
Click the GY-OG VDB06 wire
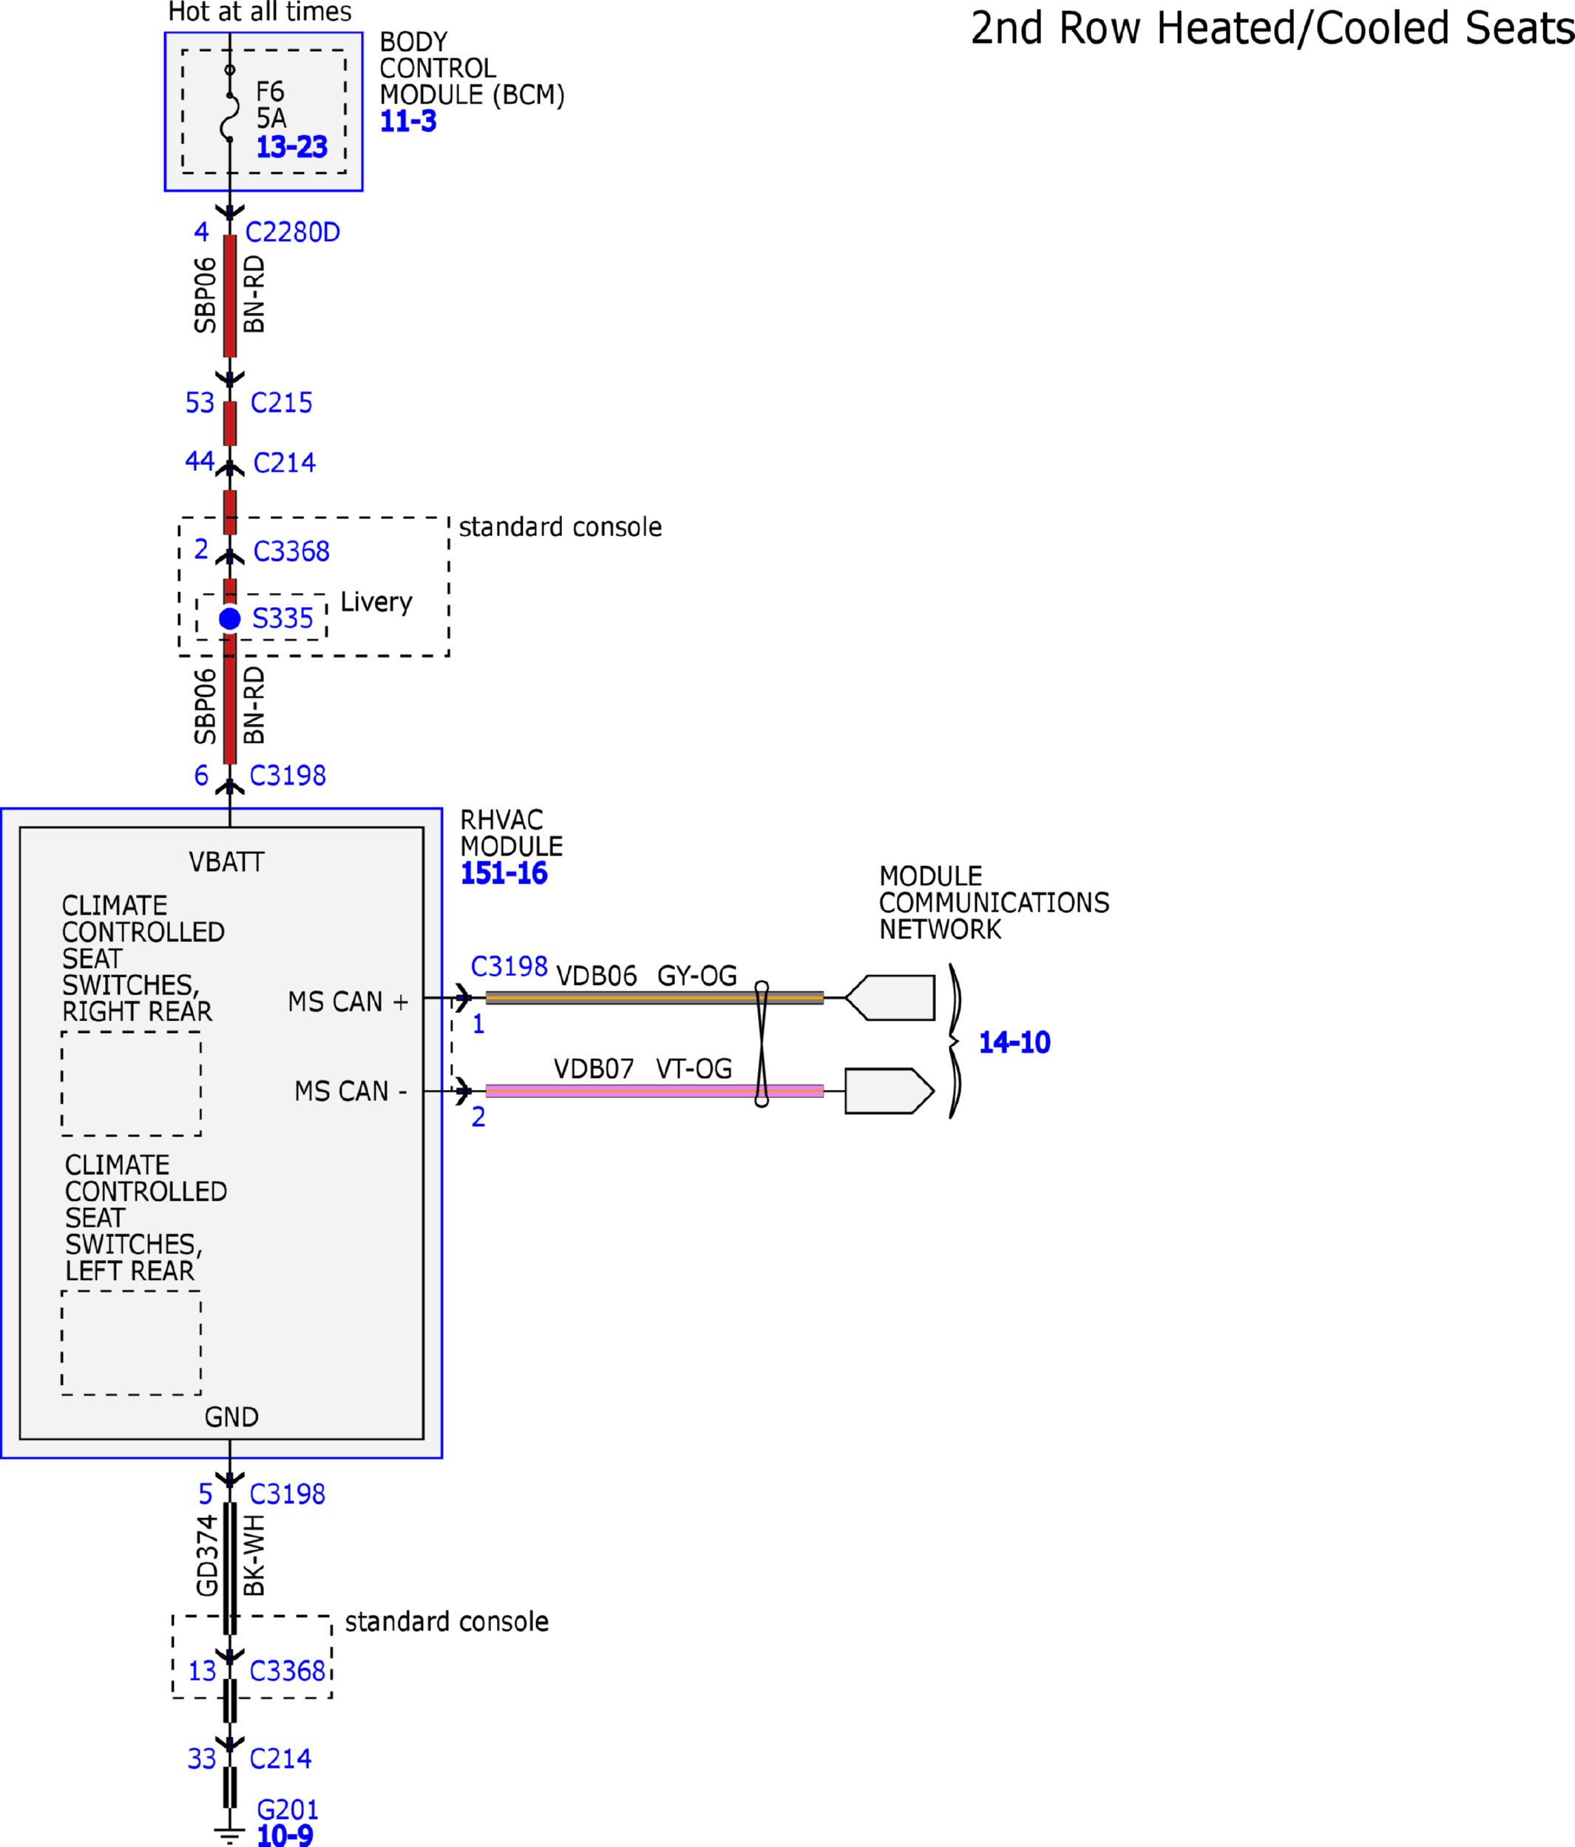[654, 997]
